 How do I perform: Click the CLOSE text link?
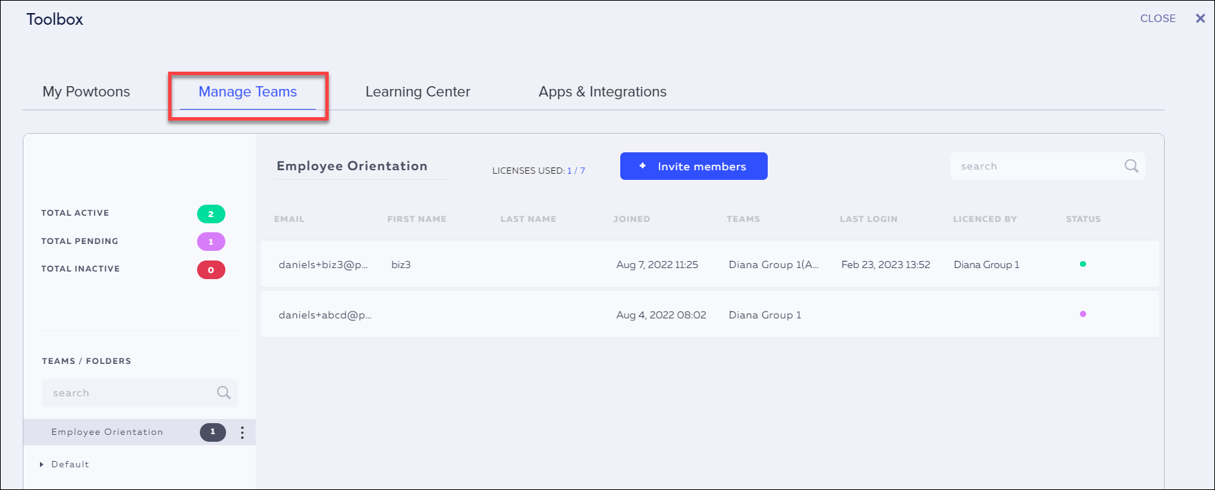[1158, 19]
